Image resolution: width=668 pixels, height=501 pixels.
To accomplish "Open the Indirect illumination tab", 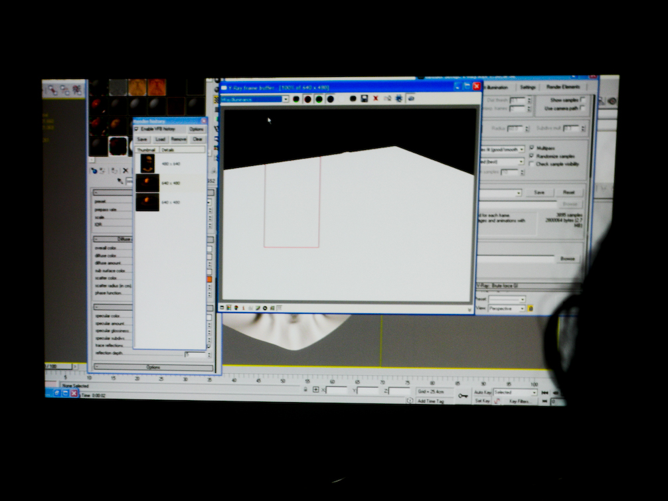I will [497, 87].
